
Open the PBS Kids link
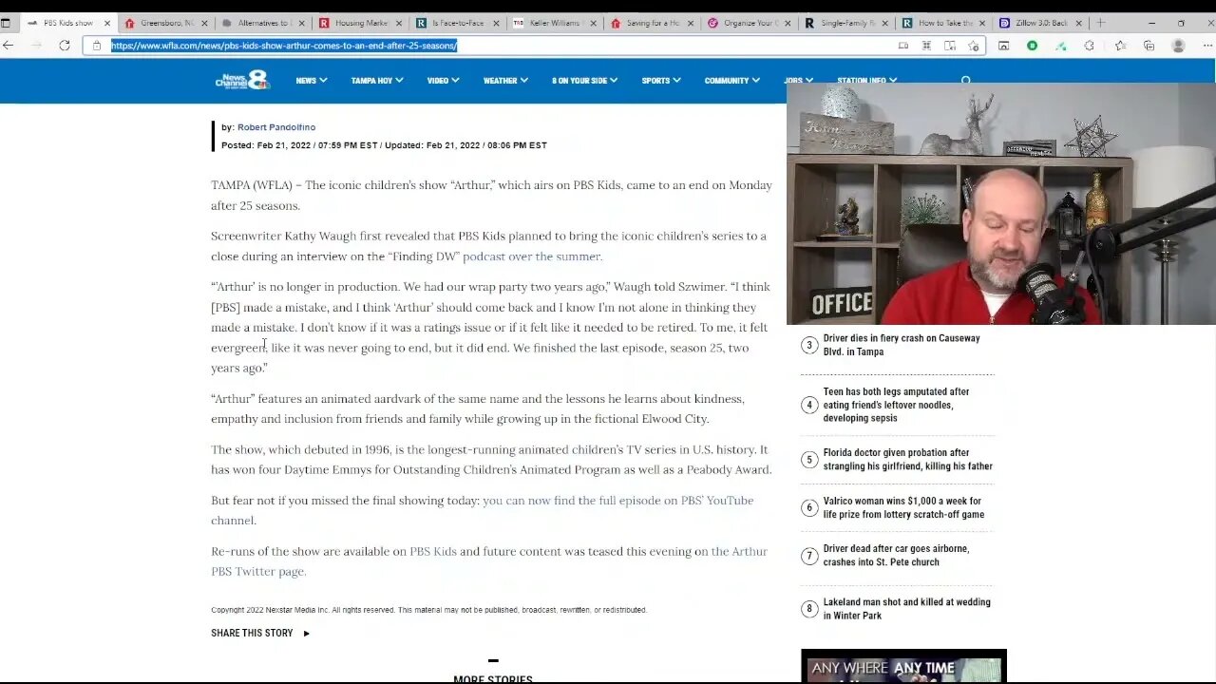point(433,551)
